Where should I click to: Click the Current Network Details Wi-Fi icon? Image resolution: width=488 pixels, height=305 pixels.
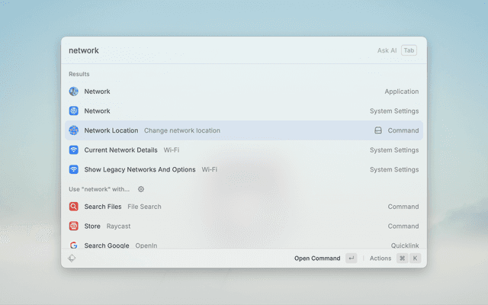point(74,150)
